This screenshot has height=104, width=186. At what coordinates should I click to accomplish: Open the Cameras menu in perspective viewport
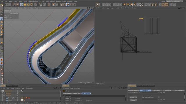tap(14, 8)
